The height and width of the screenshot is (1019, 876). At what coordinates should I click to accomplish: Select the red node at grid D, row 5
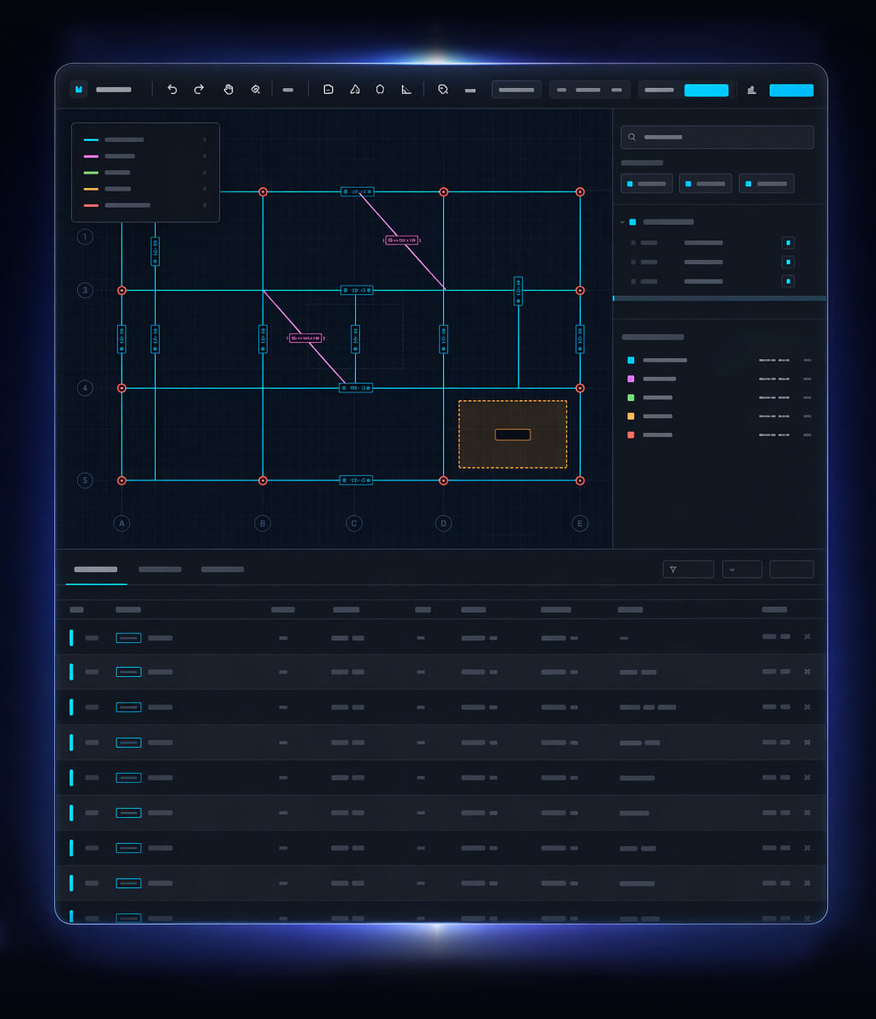pos(443,481)
